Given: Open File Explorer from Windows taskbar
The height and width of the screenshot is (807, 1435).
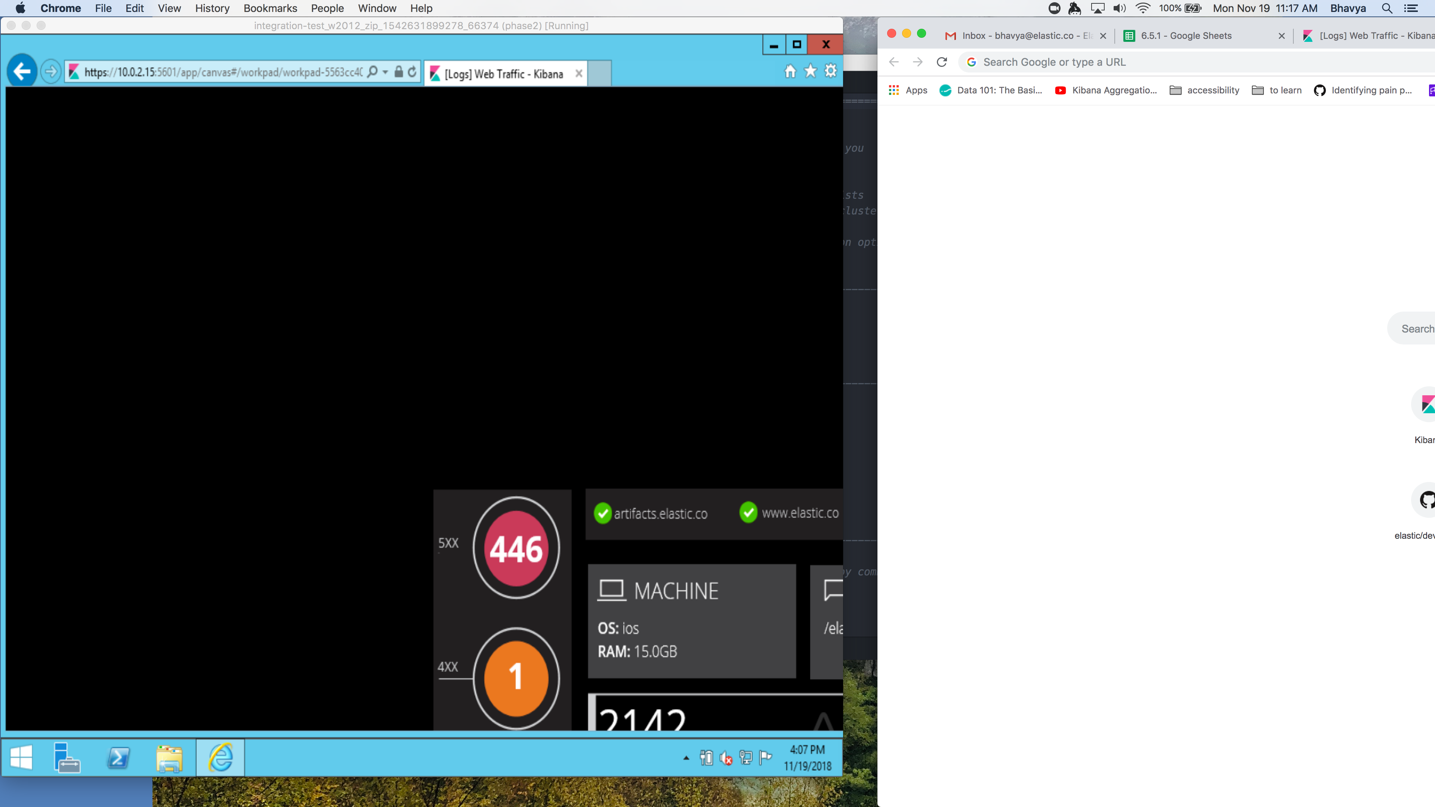Looking at the screenshot, I should pos(169,758).
